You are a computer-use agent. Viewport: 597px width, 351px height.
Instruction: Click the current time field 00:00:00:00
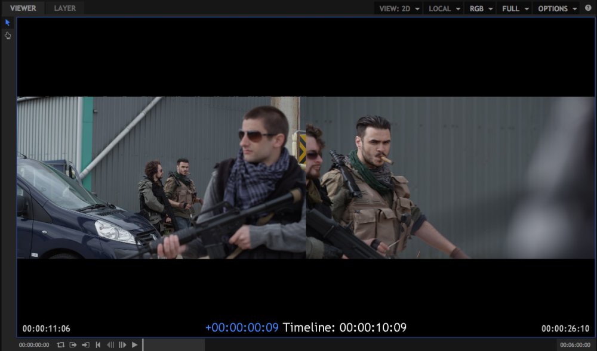(x=34, y=345)
